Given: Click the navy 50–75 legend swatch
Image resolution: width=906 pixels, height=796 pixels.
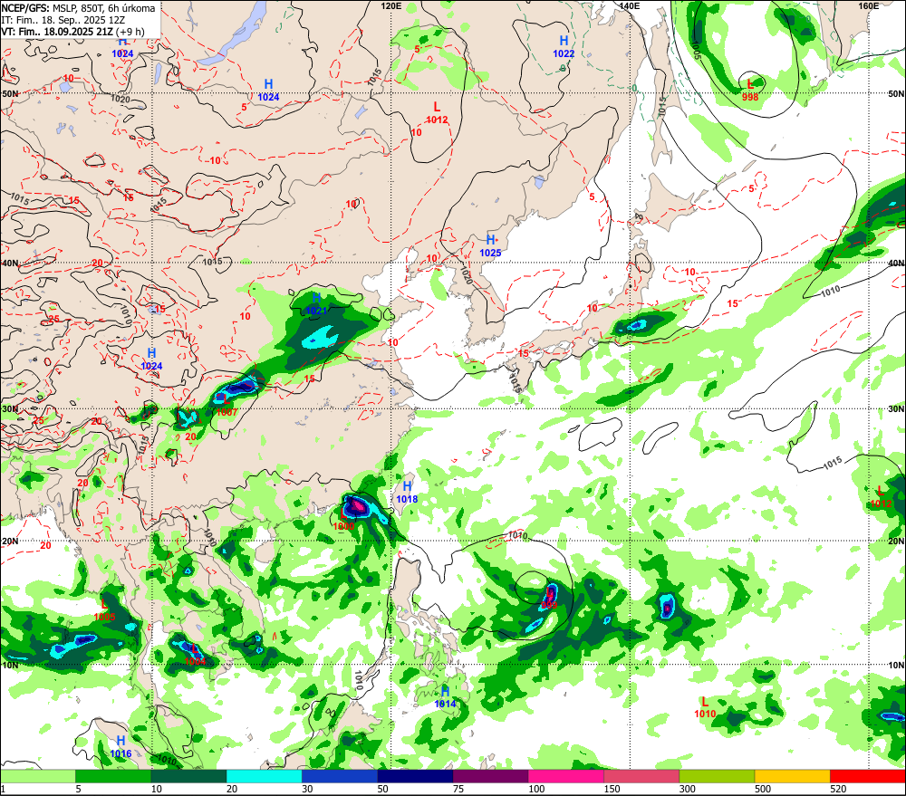Looking at the screenshot, I should (x=415, y=776).
